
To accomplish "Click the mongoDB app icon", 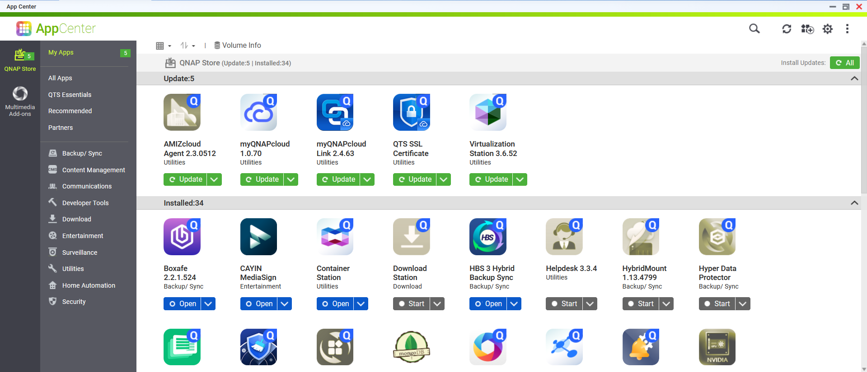I will click(411, 347).
